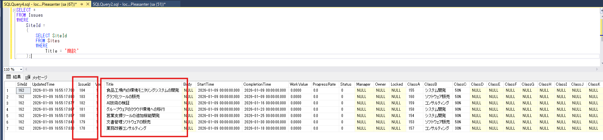Click the results grid icon beside 結果

coord(9,77)
